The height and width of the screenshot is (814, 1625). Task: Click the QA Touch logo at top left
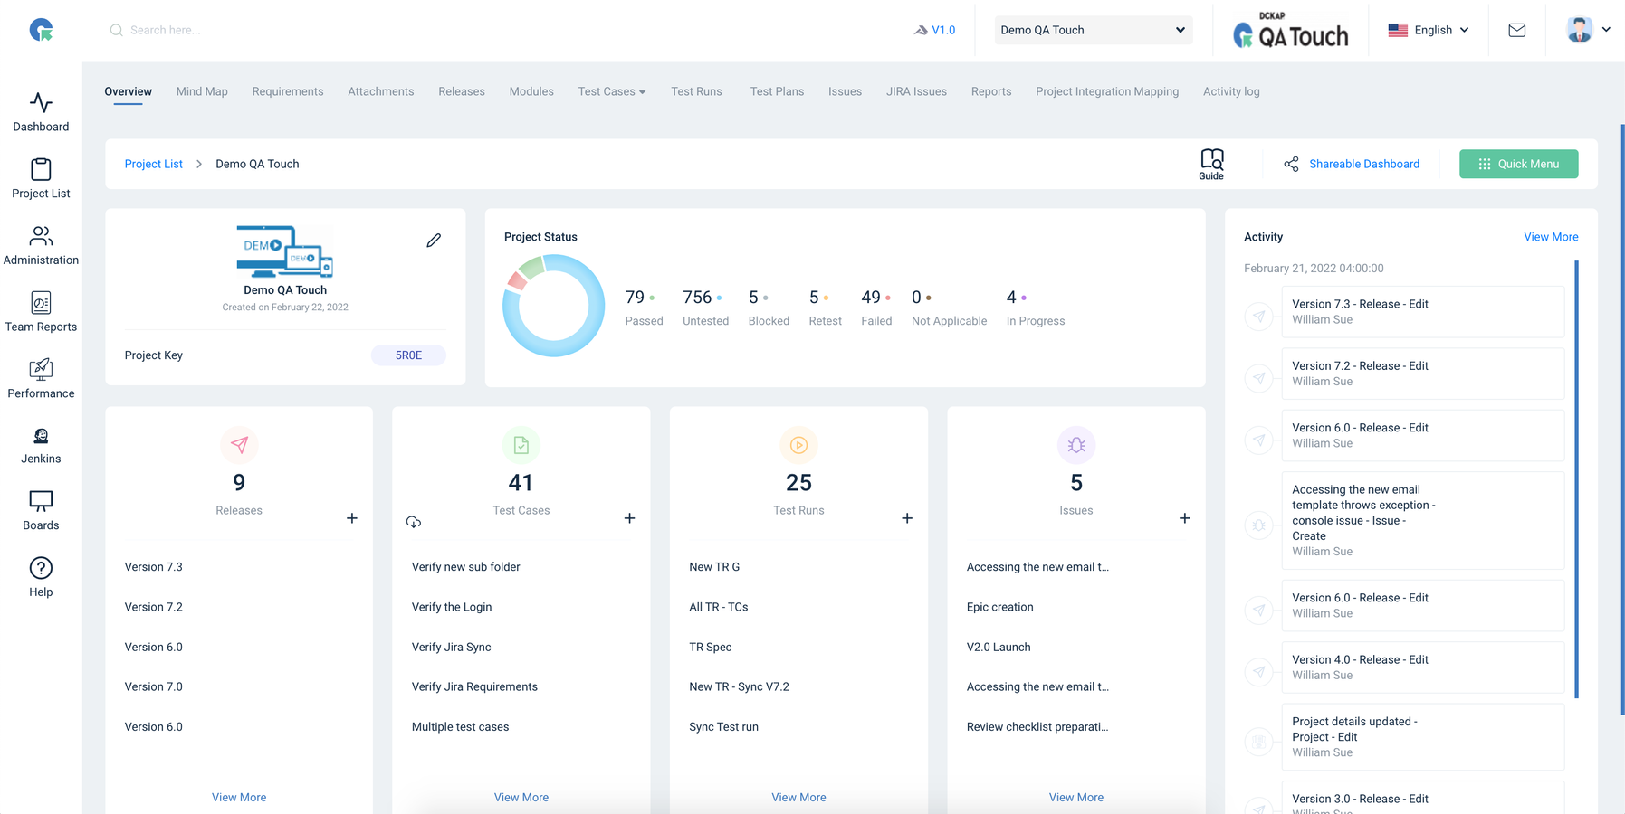41,30
